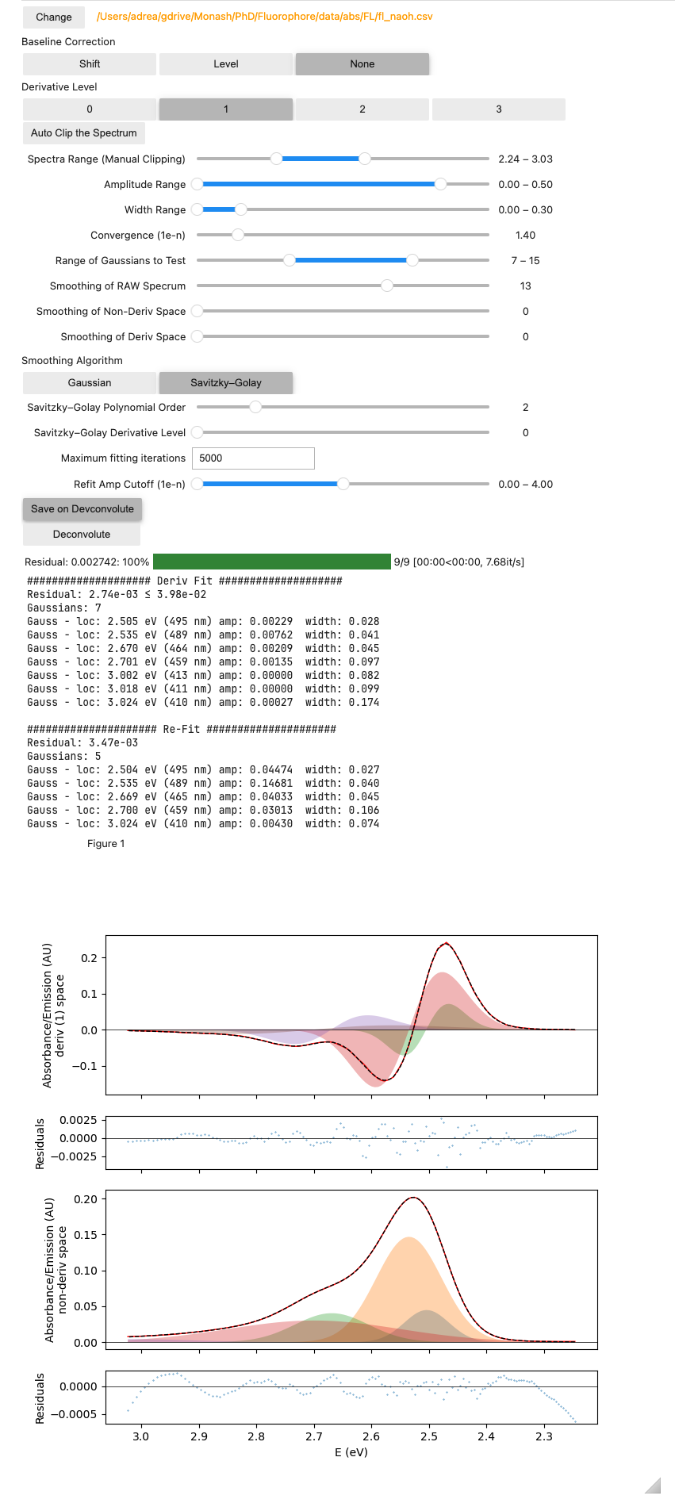Screen dimensions: 675x1507
Task: Click Auto Clip the Spectrum button
Action: [x=84, y=133]
